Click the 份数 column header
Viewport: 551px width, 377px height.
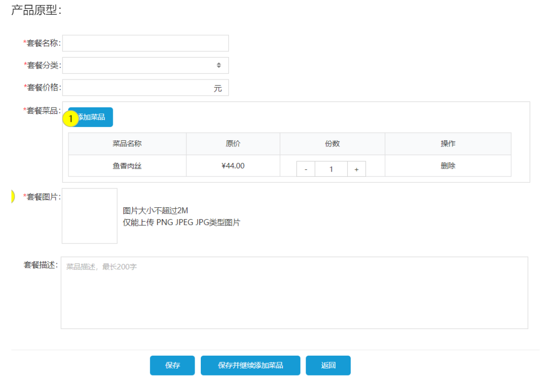pos(333,144)
